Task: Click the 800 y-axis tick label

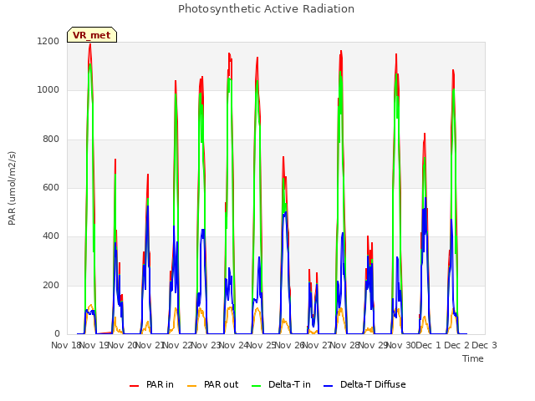Action: click(51, 140)
